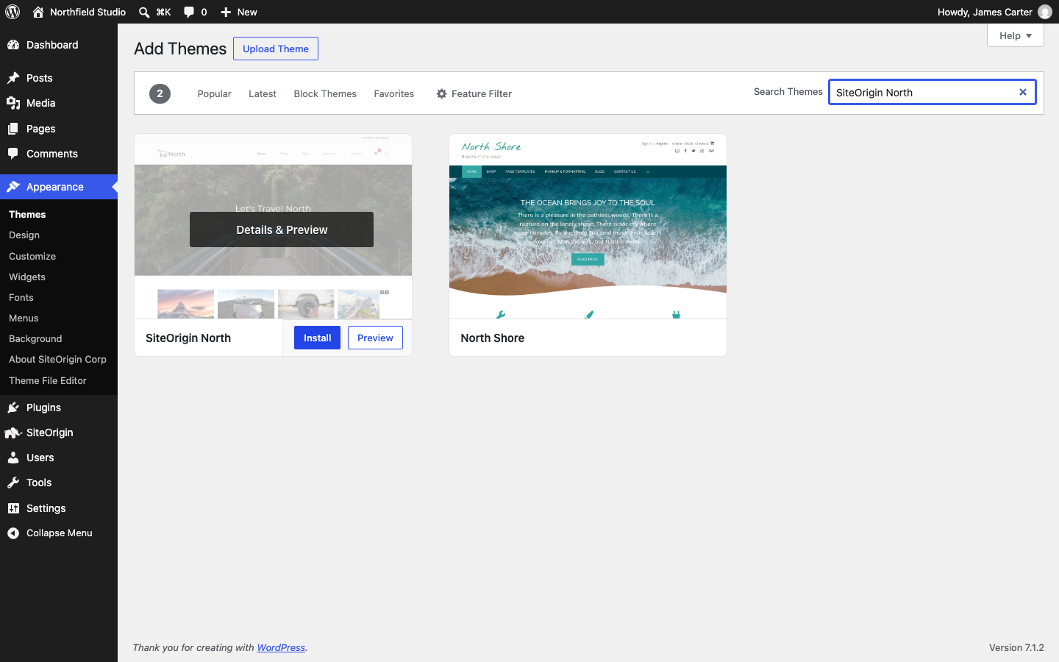The image size is (1059, 662).
Task: Click the Posts pushpin icon
Action: [13, 78]
